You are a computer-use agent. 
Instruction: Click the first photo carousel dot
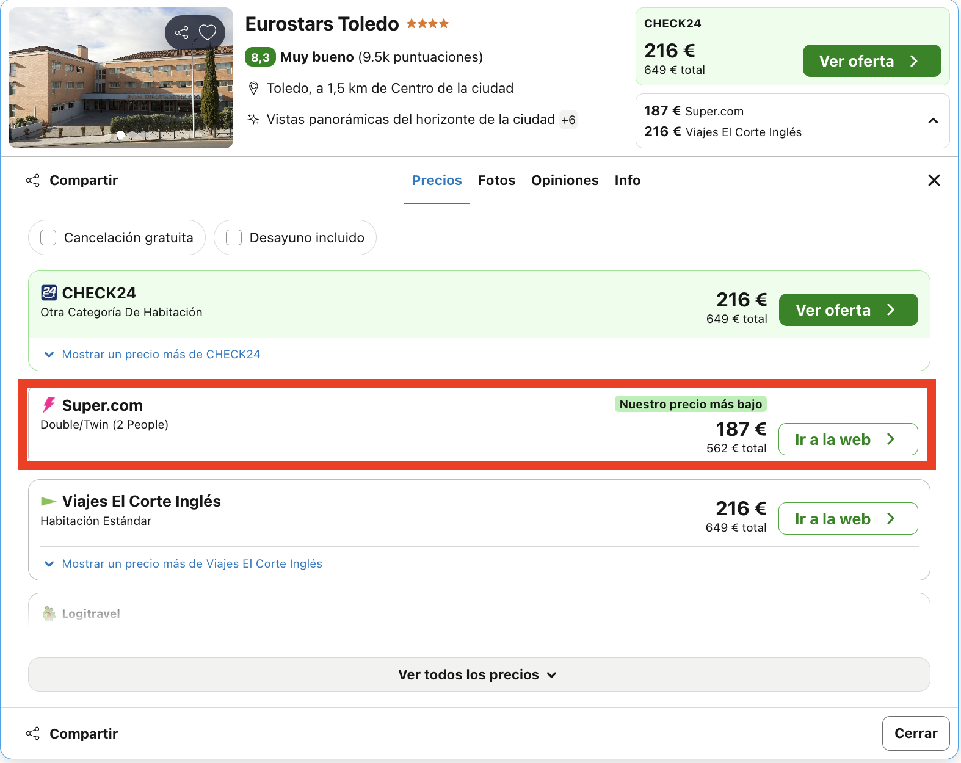(x=121, y=135)
